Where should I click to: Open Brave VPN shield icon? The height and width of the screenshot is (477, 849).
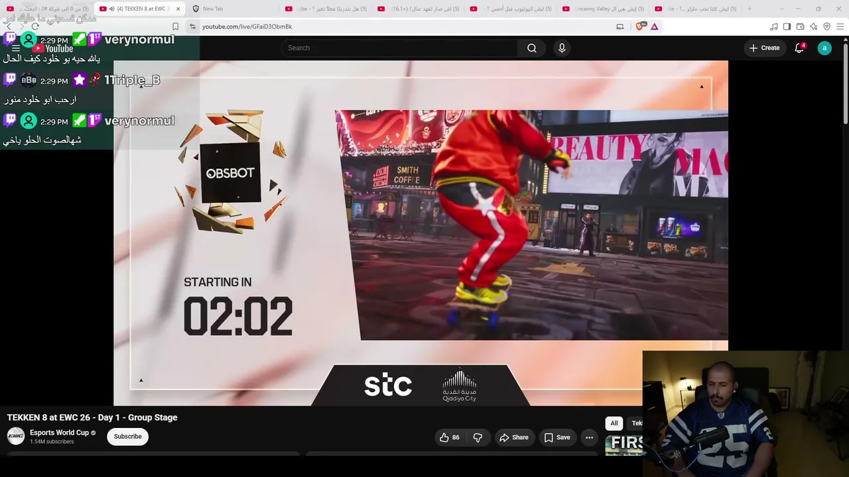tap(827, 26)
